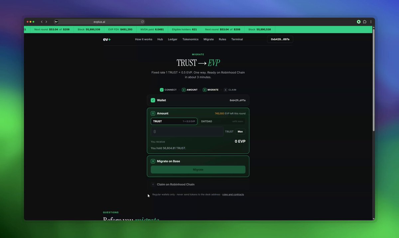Focus the TRUST amount input field
Viewport: 399px width, 238px height.
(187, 132)
